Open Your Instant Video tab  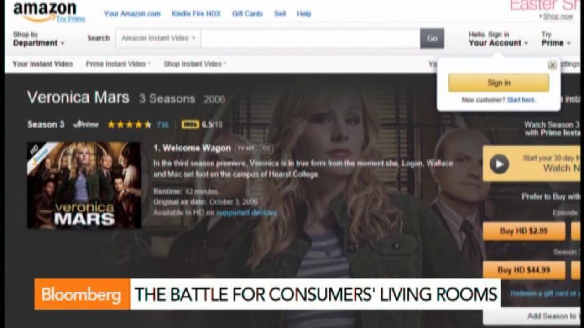tap(42, 64)
